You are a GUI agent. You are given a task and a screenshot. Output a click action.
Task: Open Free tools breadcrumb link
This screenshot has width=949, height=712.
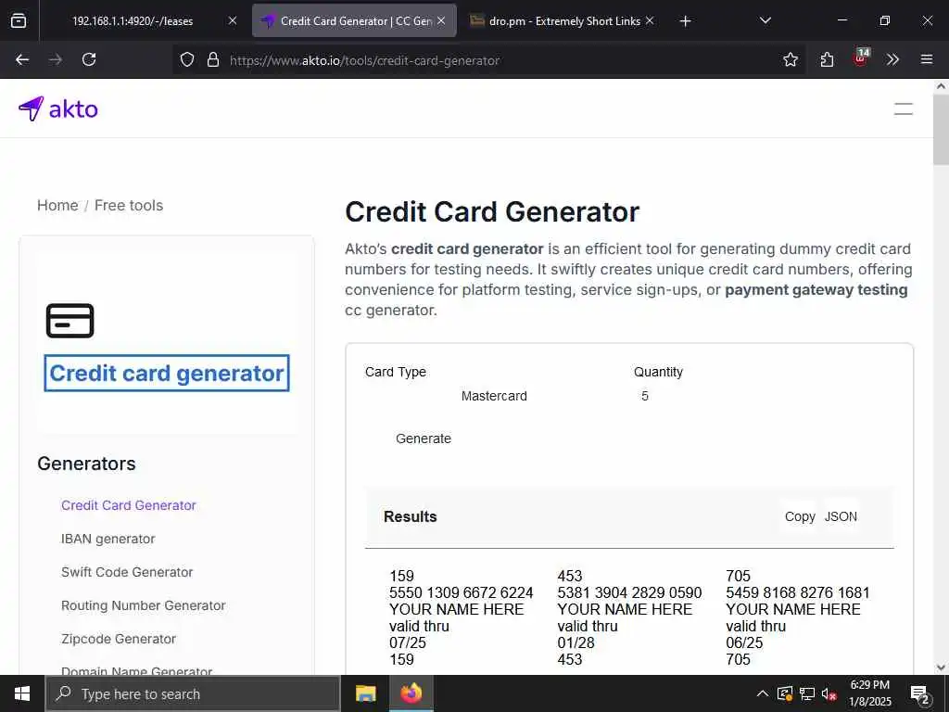pos(129,205)
